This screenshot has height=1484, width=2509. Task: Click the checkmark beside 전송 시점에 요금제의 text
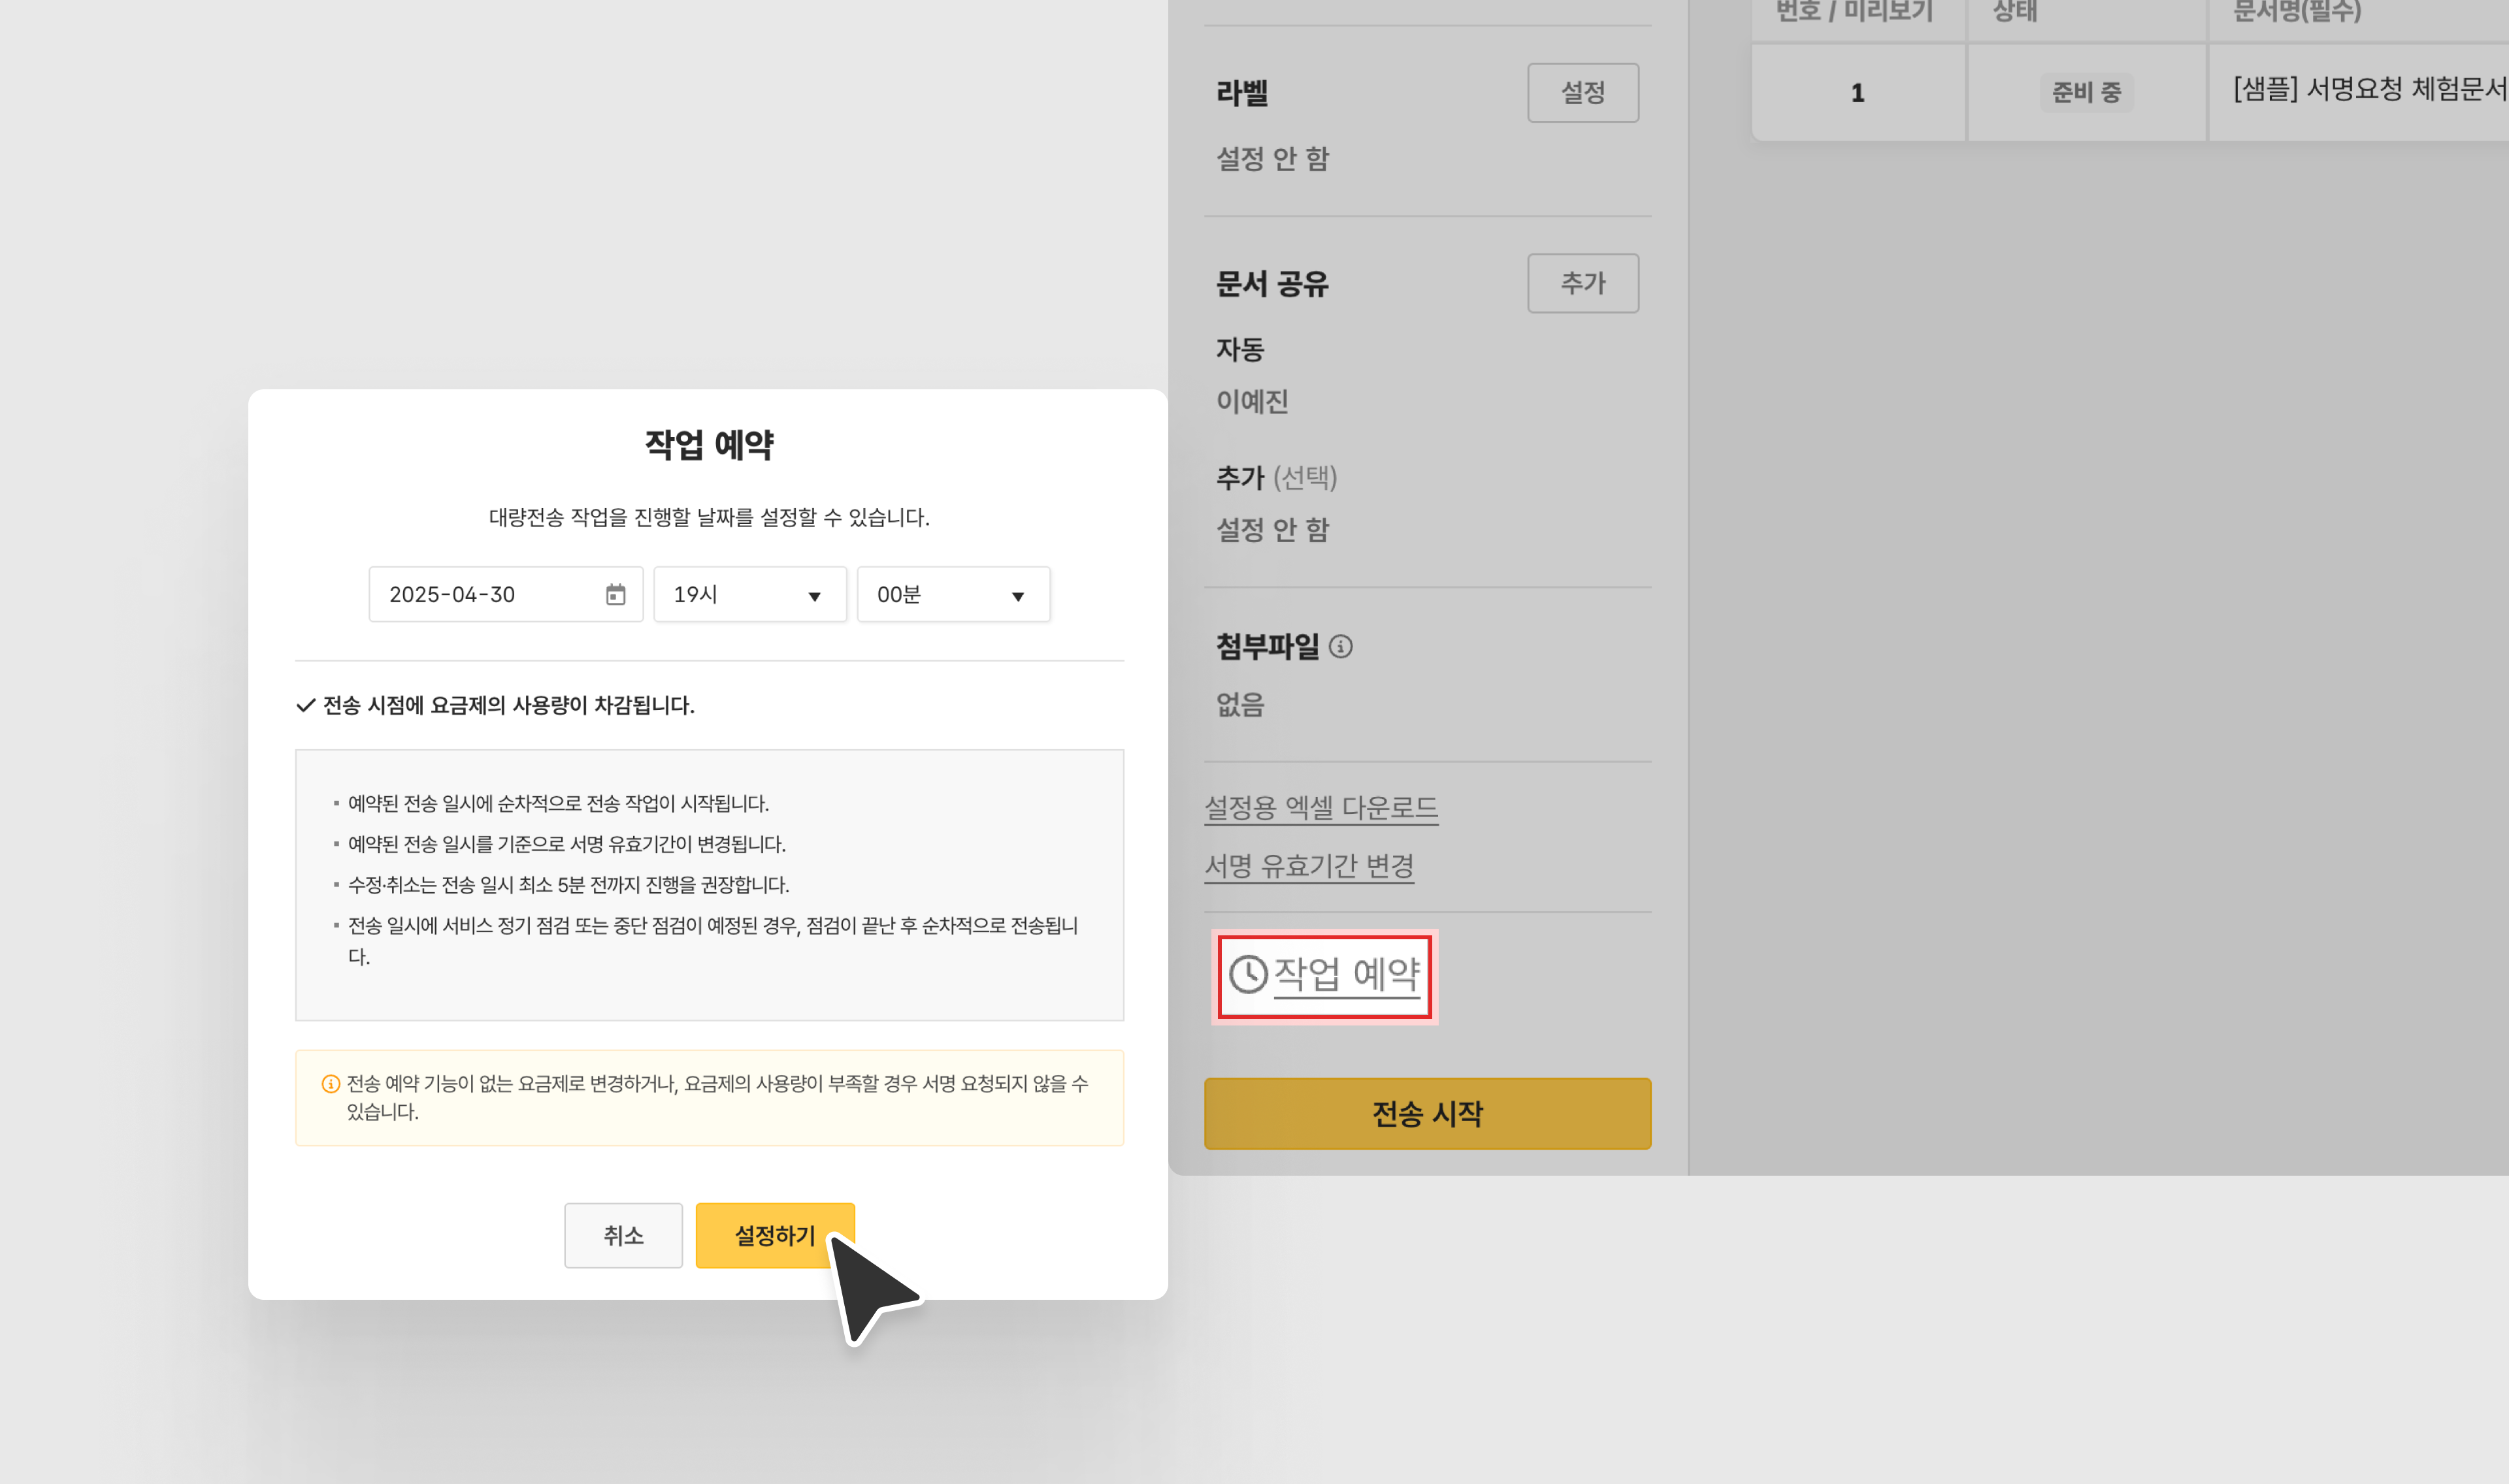[306, 706]
